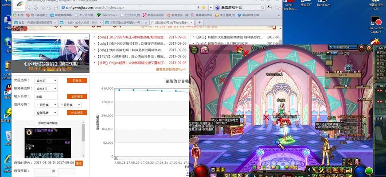This screenshot has width=386, height=177.
Task: Focus the second 选择日期 end date field
Action: click(x=66, y=171)
